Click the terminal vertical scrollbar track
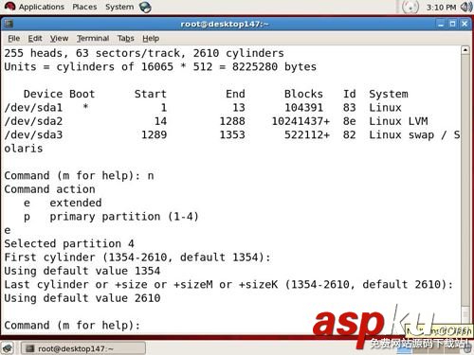 click(465, 180)
